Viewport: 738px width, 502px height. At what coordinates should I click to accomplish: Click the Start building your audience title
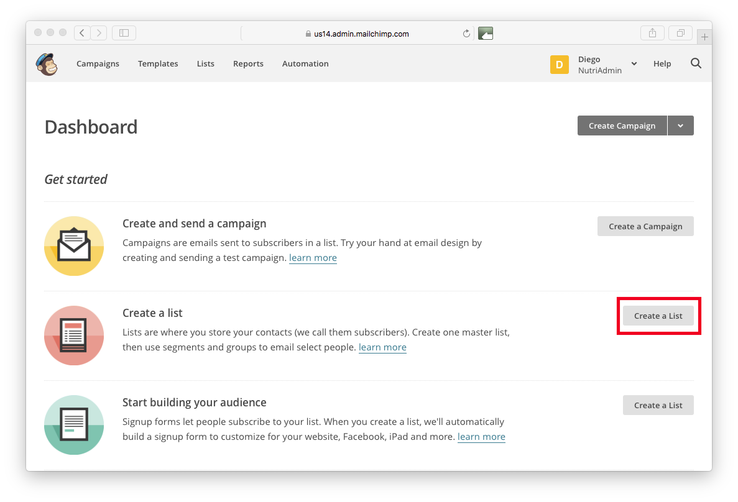[x=195, y=402]
